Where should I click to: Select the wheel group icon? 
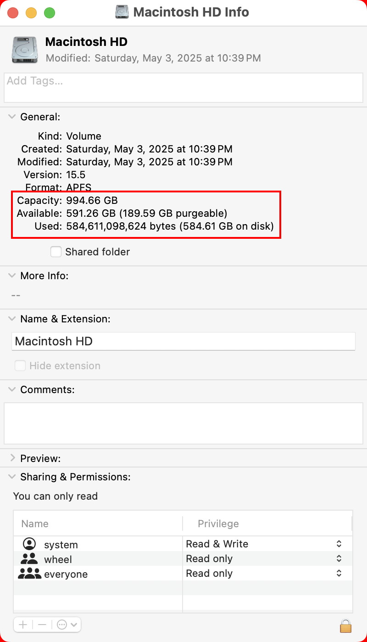[x=29, y=559]
